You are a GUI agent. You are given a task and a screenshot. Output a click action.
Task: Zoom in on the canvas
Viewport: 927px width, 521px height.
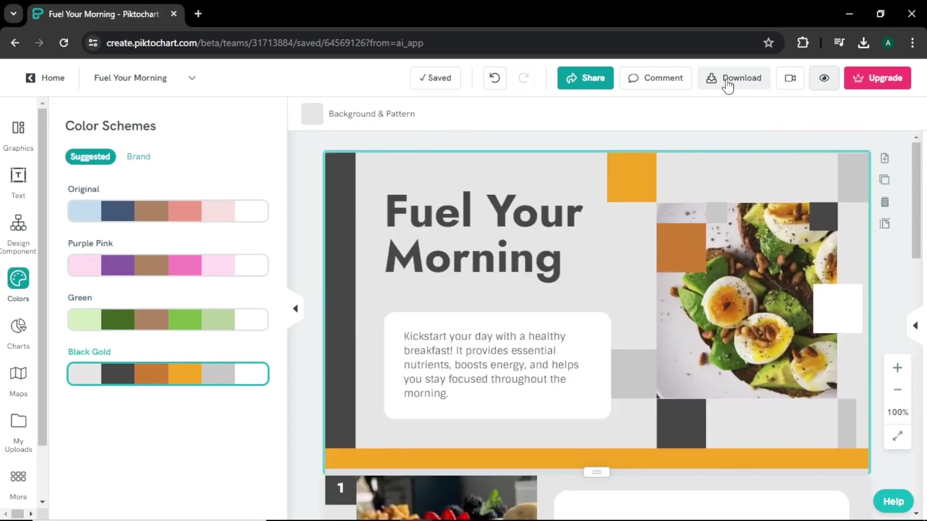898,368
